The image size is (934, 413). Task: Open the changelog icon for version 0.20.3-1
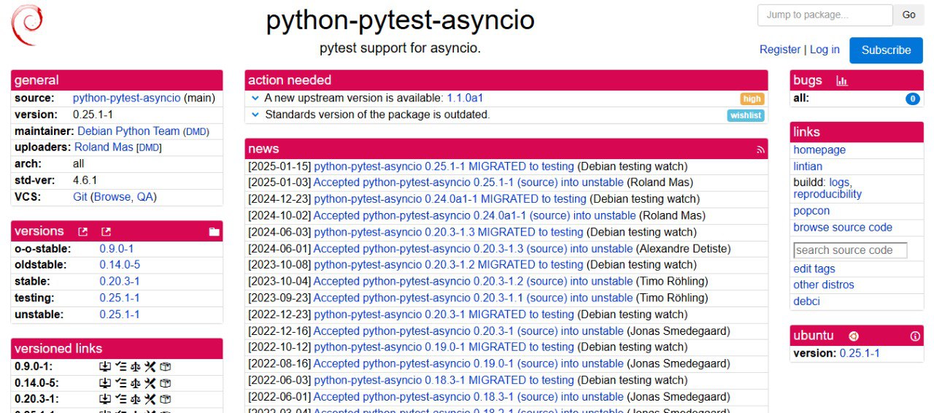[x=120, y=399]
